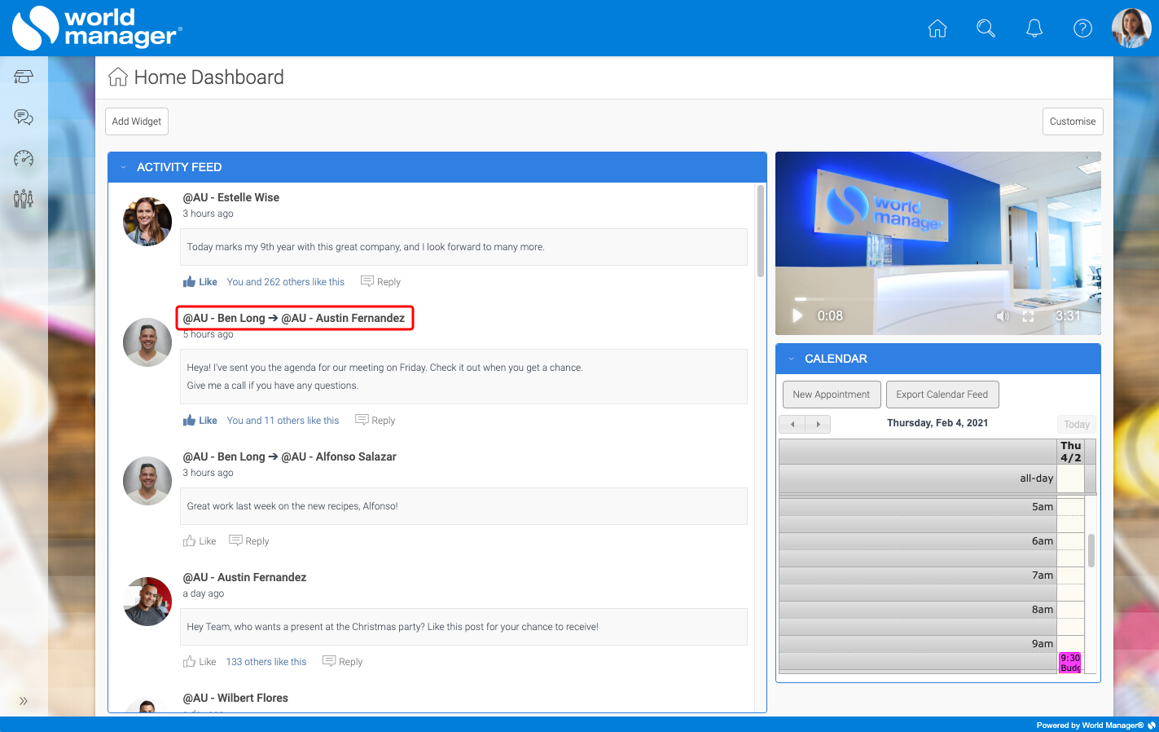The image size is (1159, 732).
Task: Like Estelle Wise's anniversary post
Action: [200, 281]
